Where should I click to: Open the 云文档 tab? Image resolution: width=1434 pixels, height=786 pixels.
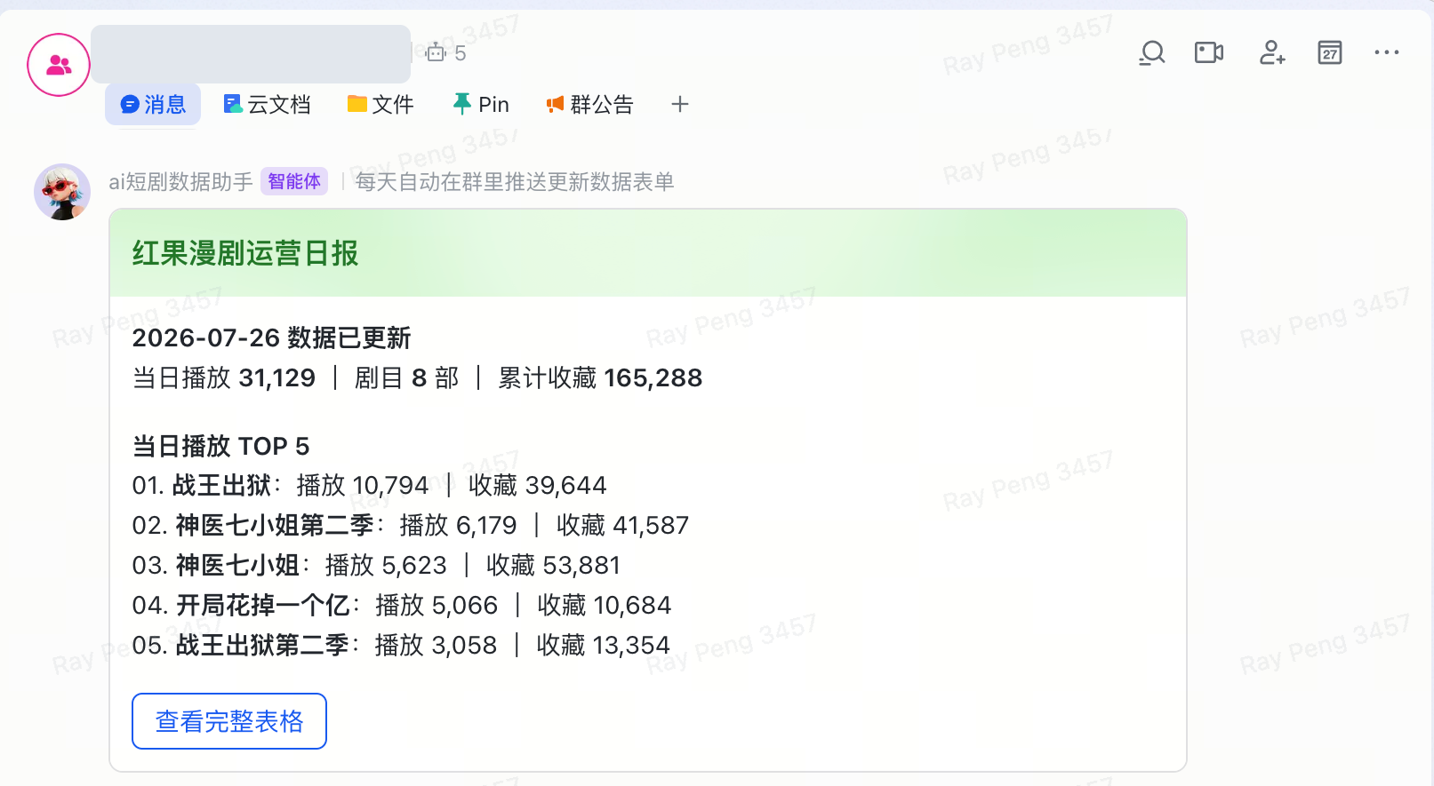pyautogui.click(x=267, y=105)
